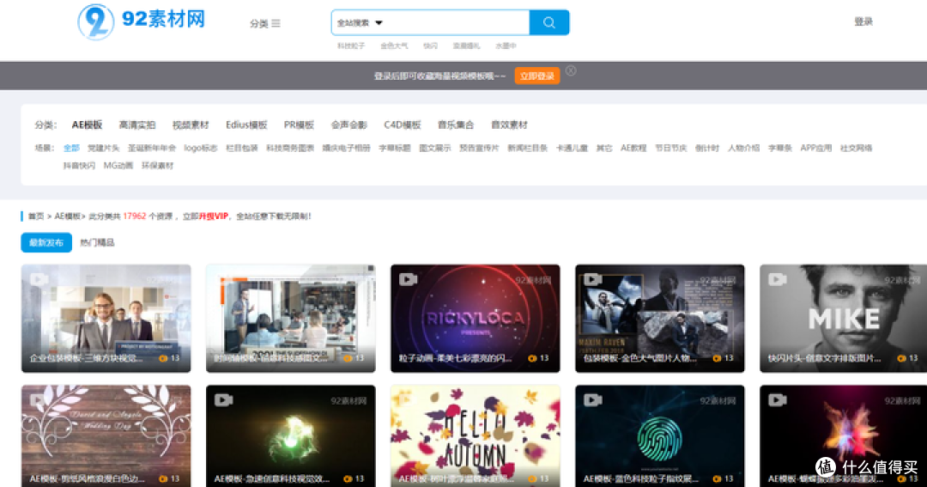Choose the 图文展示 scene filter
This screenshot has height=487, width=927.
point(435,148)
